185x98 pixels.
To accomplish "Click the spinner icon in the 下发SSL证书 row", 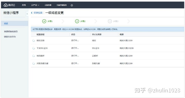I will point(34,48).
